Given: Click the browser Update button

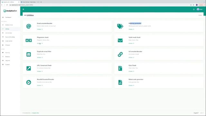Looking at the screenshot, I should [x=201, y=5].
